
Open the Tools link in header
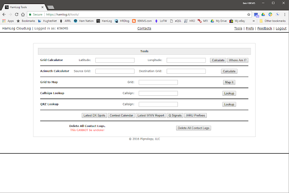[238, 28]
